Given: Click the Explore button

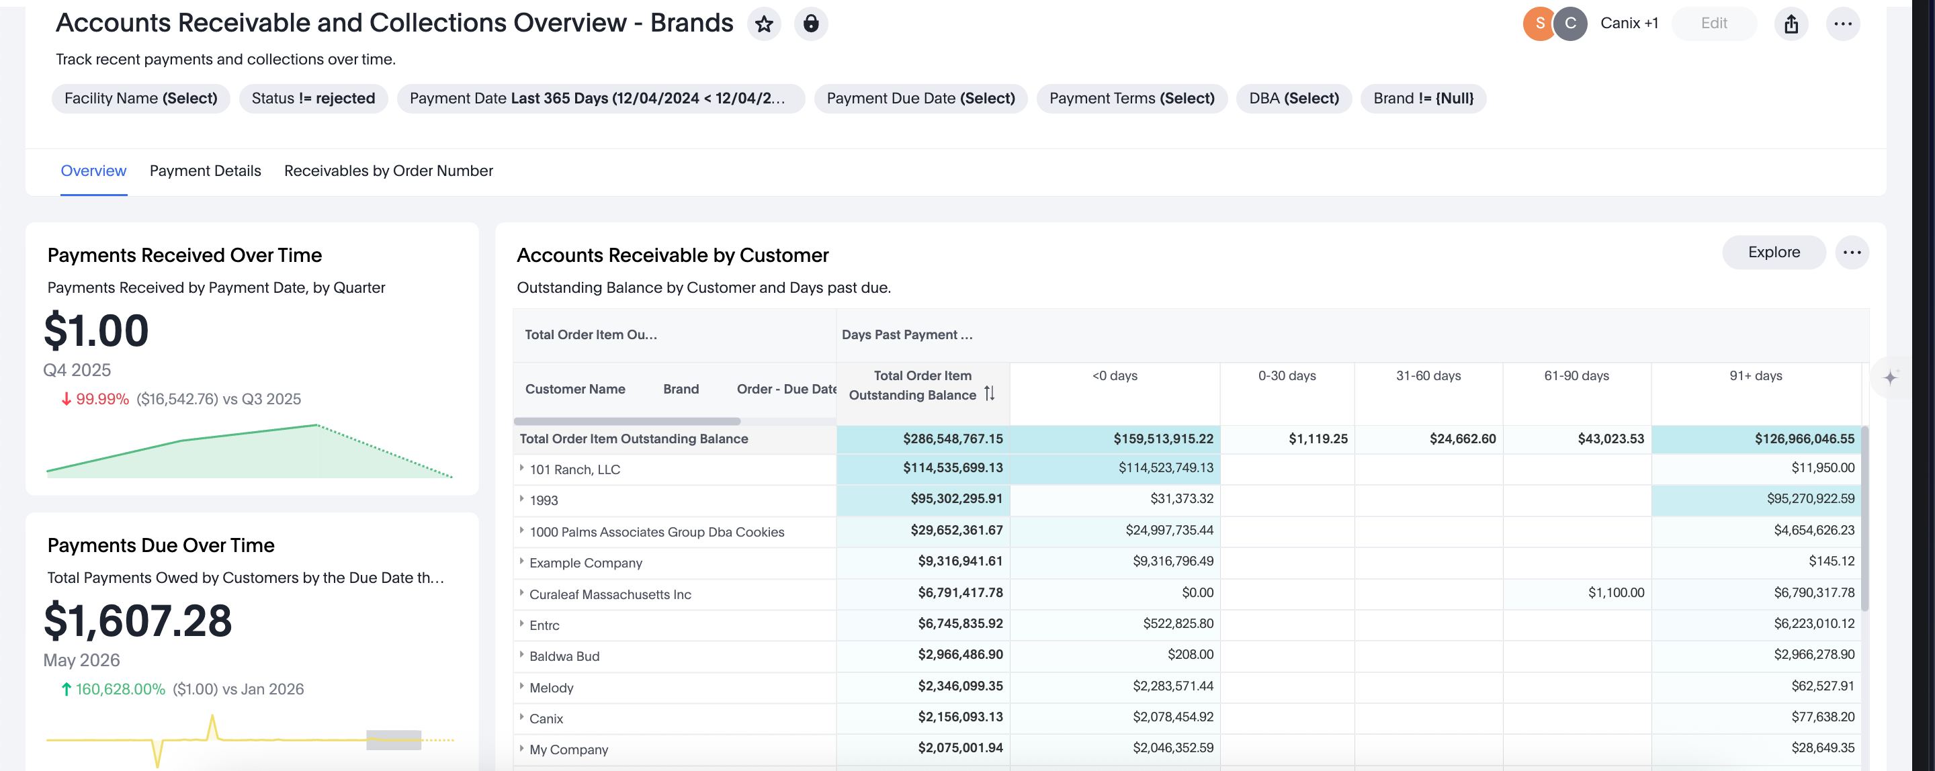Looking at the screenshot, I should pyautogui.click(x=1774, y=253).
